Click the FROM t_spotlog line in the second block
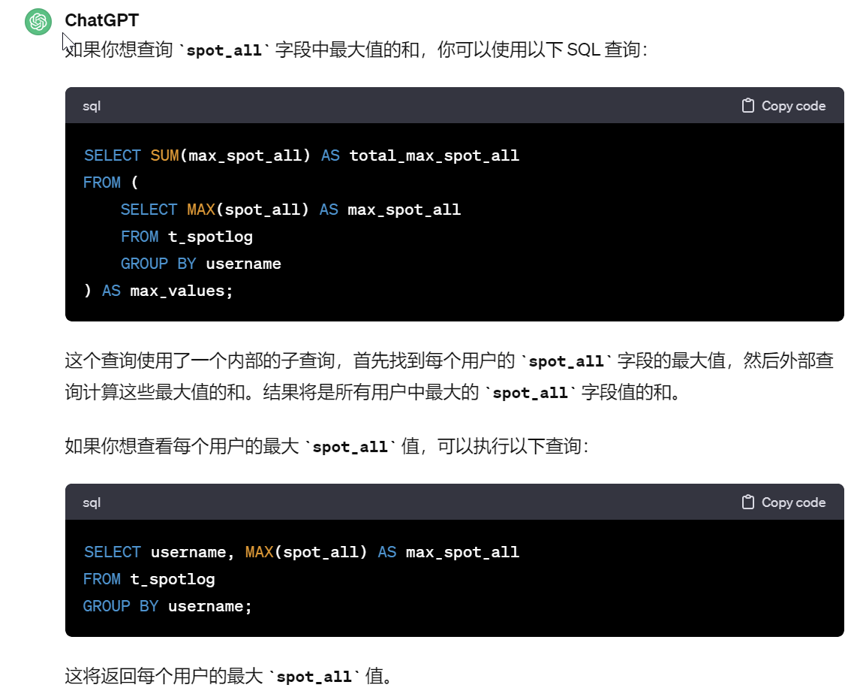 149,579
